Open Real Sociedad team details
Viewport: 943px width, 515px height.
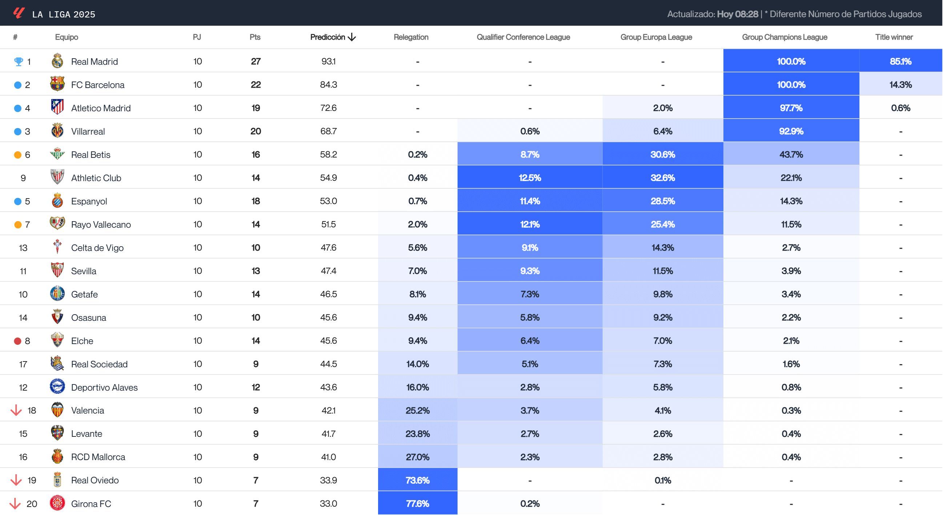click(x=99, y=364)
